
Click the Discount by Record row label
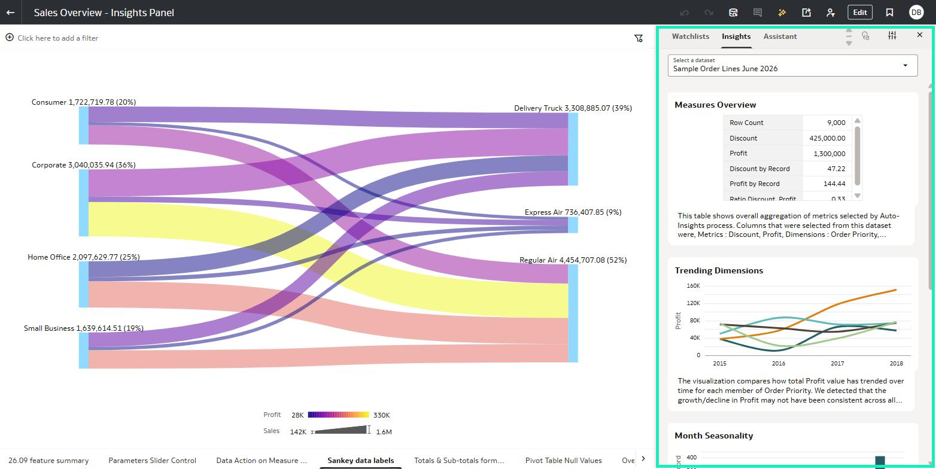tap(759, 169)
